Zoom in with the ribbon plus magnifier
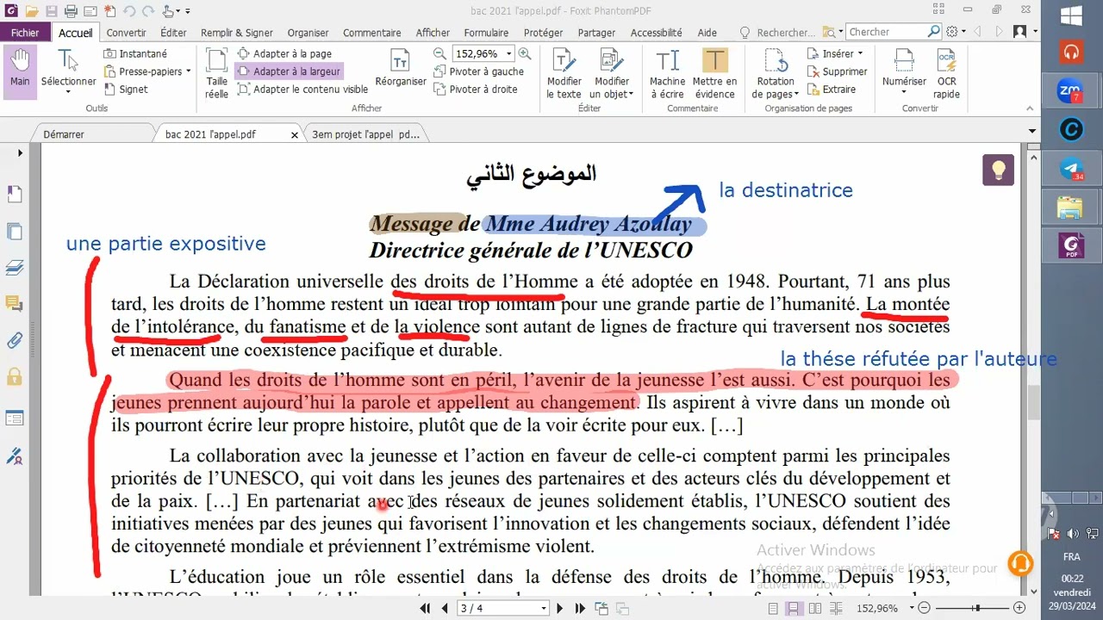This screenshot has width=1103, height=620. tap(524, 53)
